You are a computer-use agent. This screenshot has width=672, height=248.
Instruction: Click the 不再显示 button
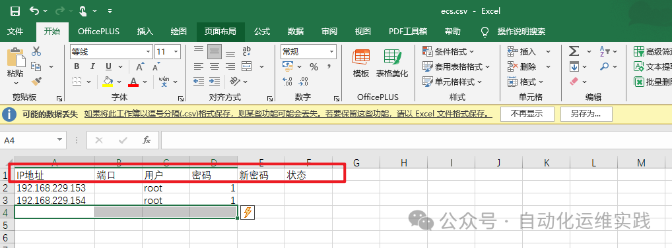coord(527,114)
